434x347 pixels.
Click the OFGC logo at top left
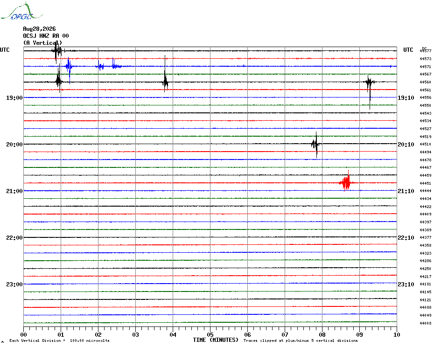pos(22,11)
